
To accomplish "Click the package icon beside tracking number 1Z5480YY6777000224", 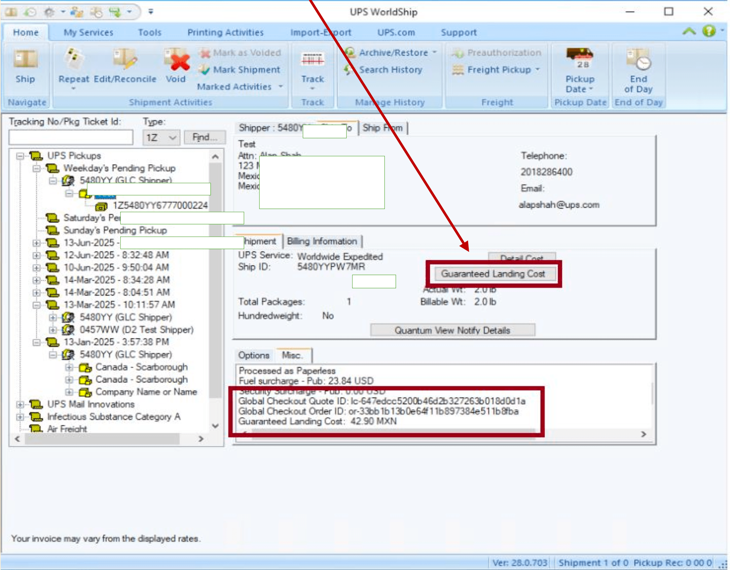I will (102, 206).
